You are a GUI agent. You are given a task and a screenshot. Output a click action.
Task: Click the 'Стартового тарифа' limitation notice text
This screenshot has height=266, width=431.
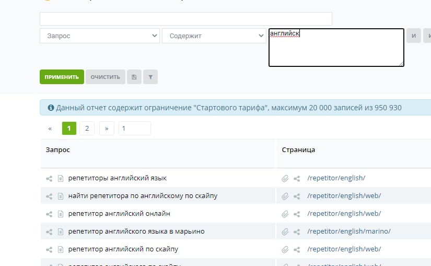[229, 108]
